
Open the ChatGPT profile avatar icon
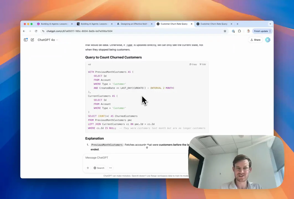268,40
